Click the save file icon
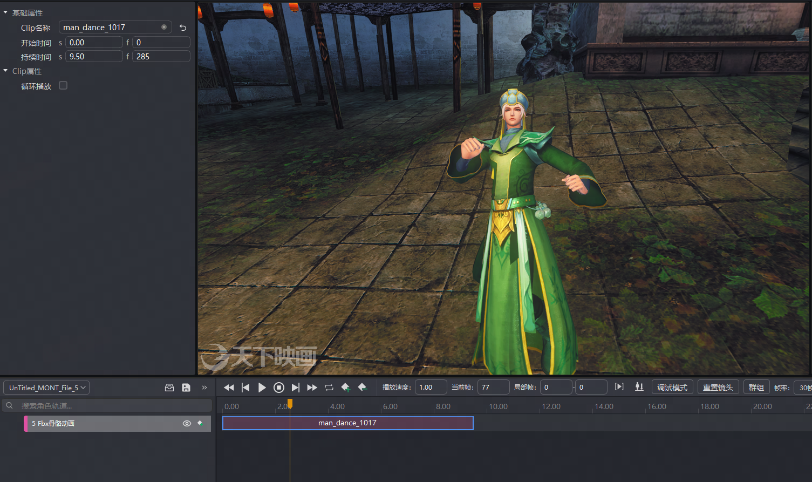 186,388
